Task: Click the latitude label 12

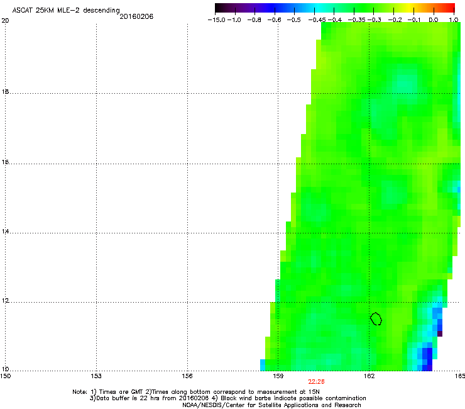Action: point(5,301)
